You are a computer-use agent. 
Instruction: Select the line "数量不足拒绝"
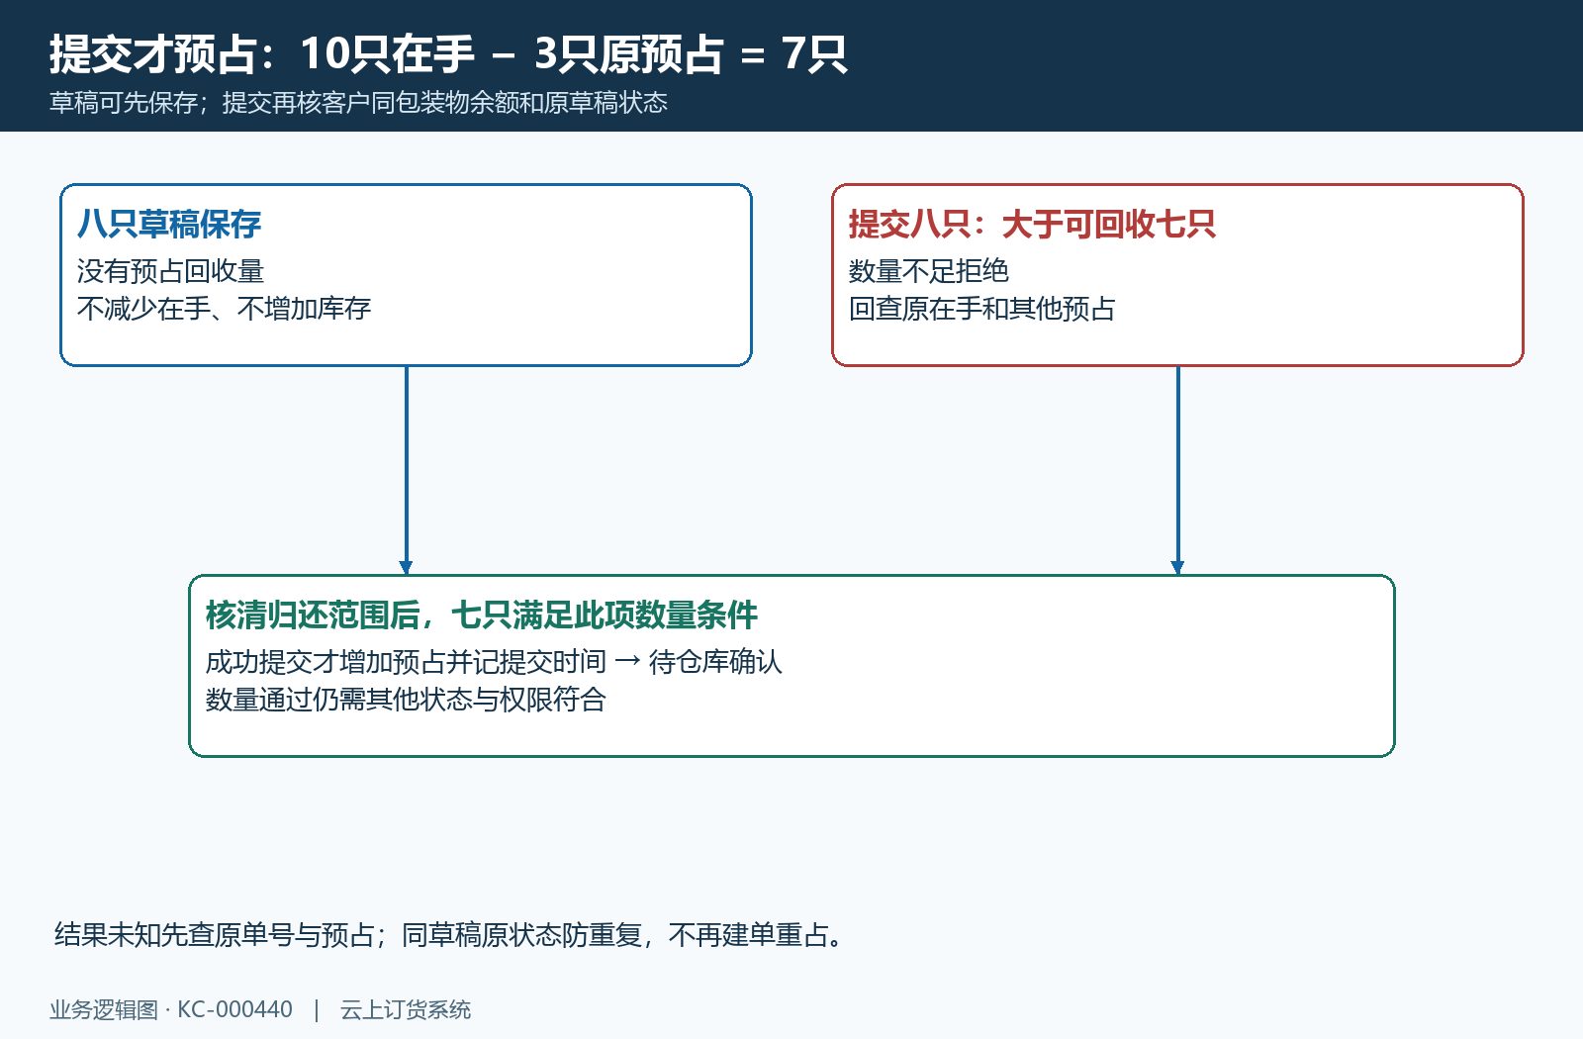[929, 271]
